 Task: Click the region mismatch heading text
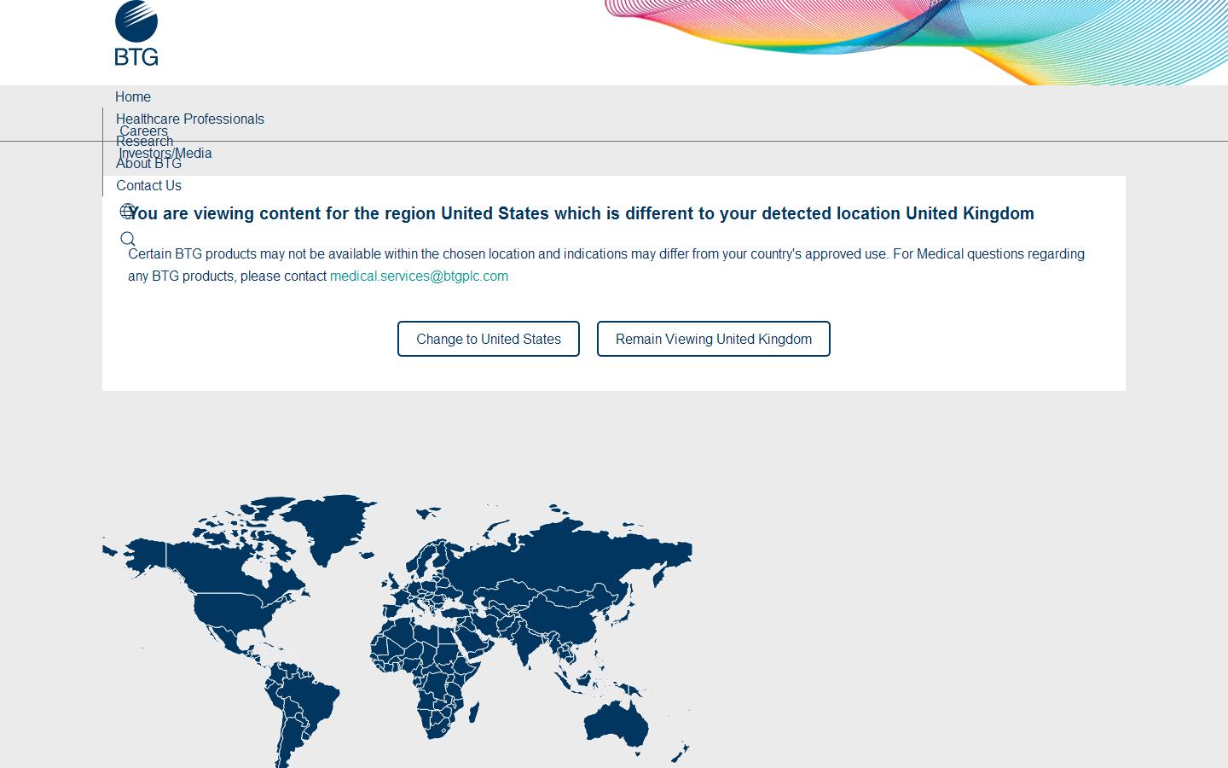point(582,213)
